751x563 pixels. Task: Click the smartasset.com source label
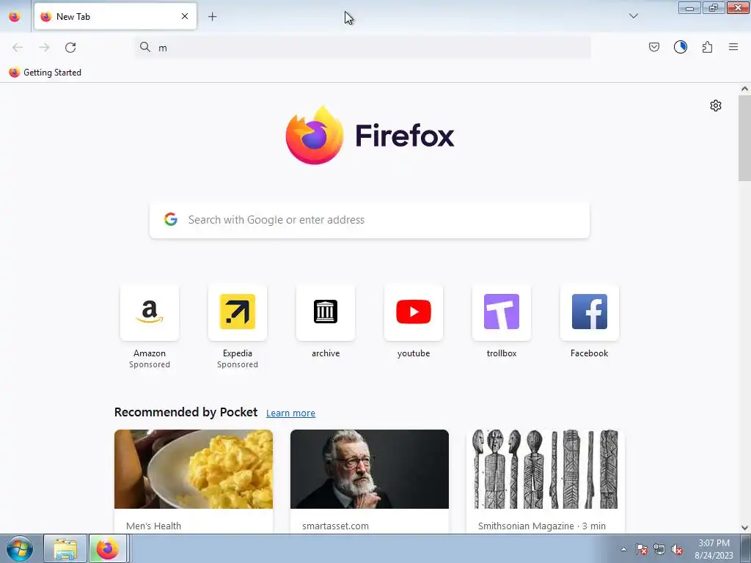pyautogui.click(x=335, y=526)
